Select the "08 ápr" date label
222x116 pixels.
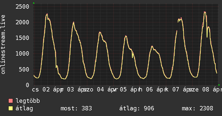(x=211, y=89)
